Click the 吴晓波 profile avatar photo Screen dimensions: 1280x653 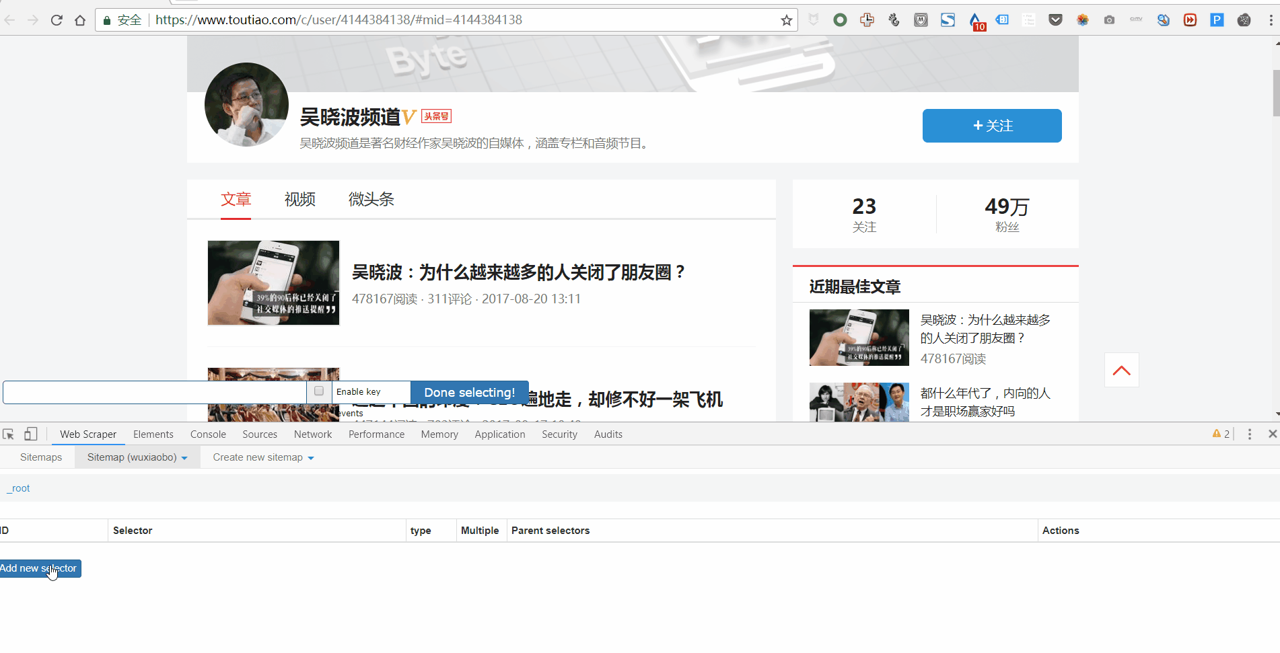pyautogui.click(x=246, y=104)
